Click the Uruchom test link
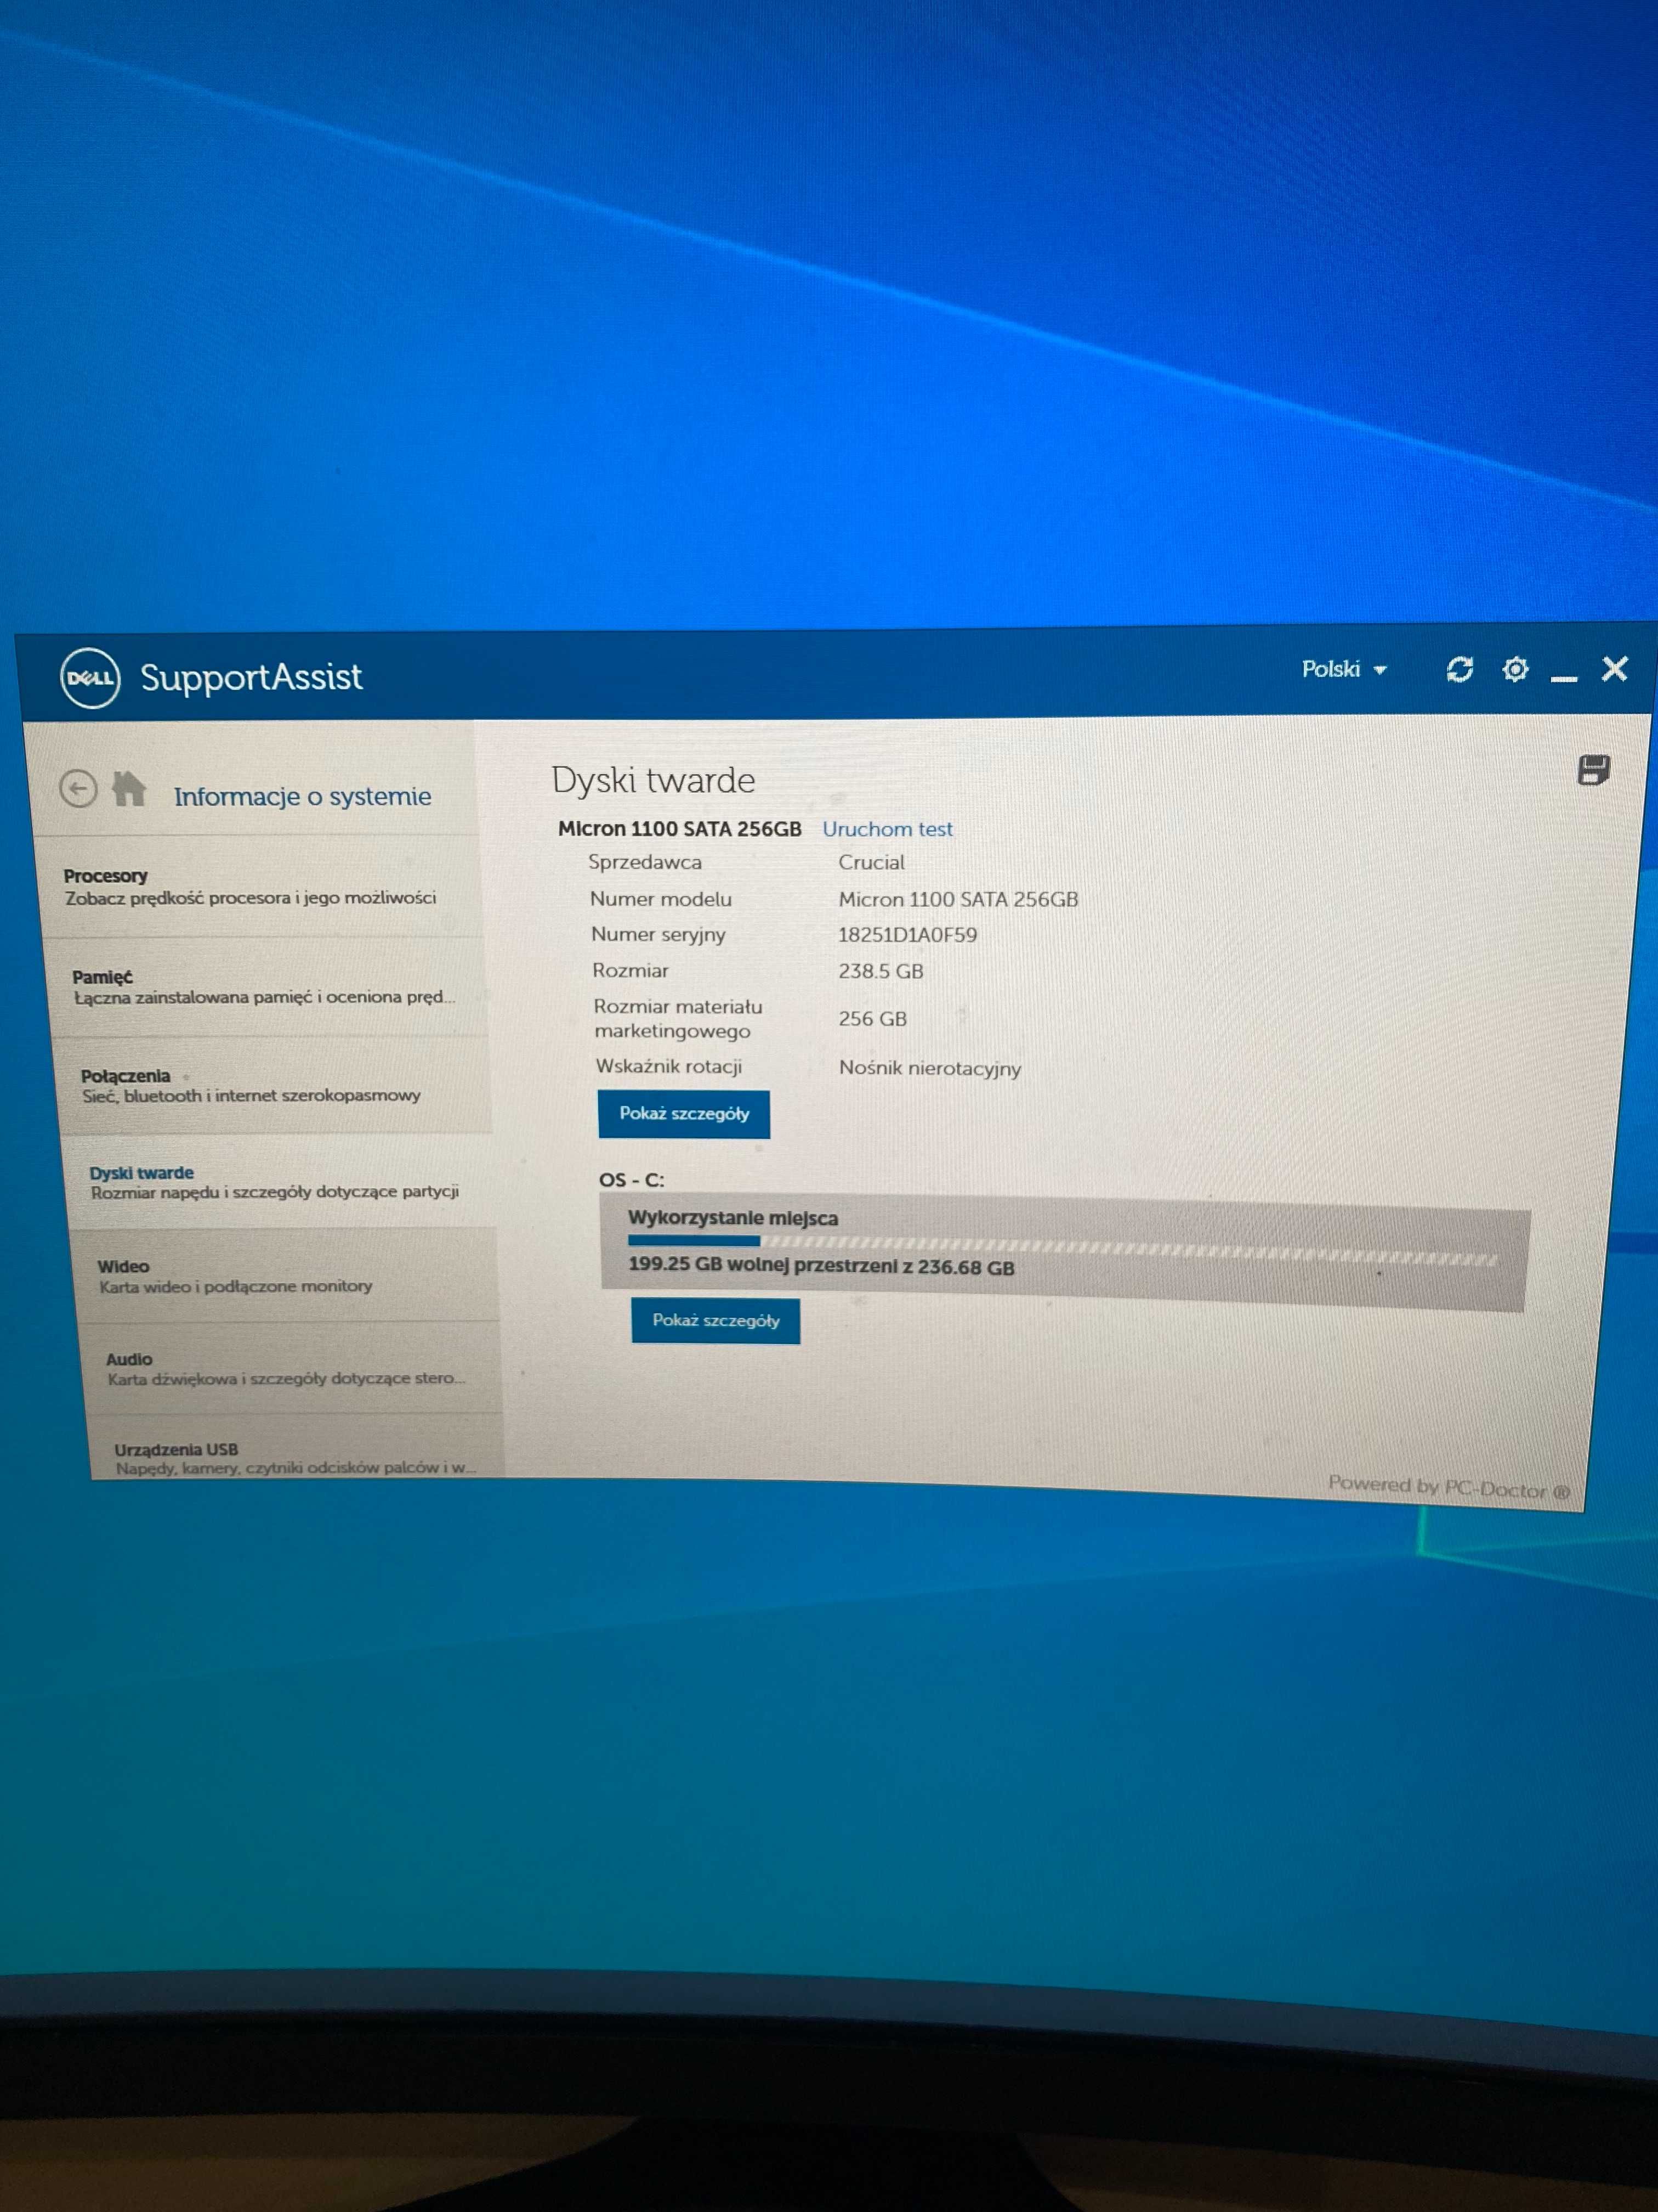The width and height of the screenshot is (1658, 2212). (887, 829)
